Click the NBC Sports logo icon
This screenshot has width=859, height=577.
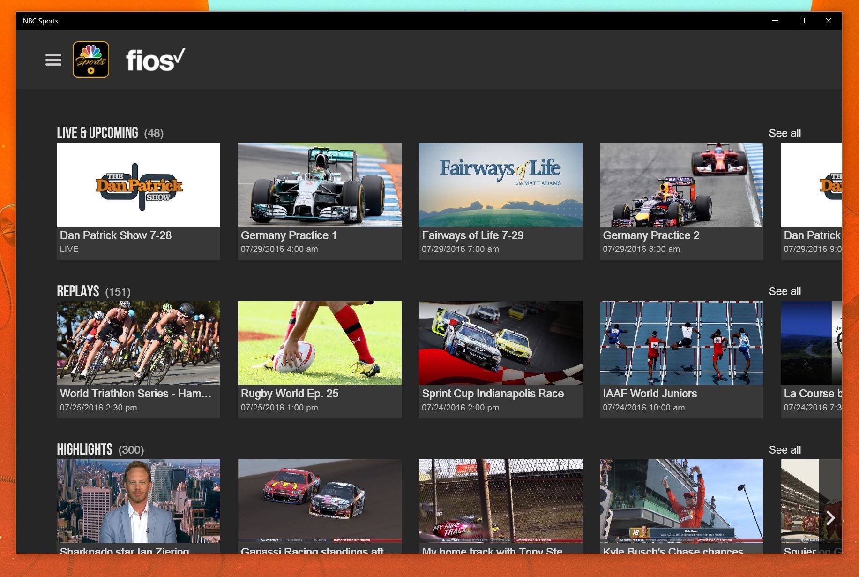pyautogui.click(x=91, y=60)
